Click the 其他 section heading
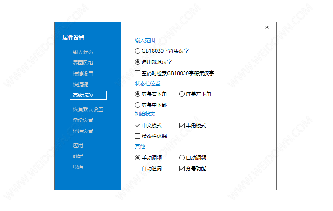 140,146
